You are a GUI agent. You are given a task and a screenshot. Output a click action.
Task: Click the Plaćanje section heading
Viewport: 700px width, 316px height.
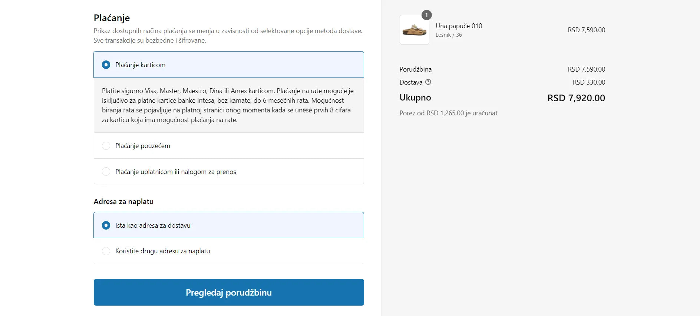click(x=112, y=18)
